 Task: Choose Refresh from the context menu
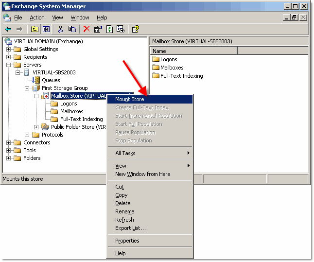[150, 220]
